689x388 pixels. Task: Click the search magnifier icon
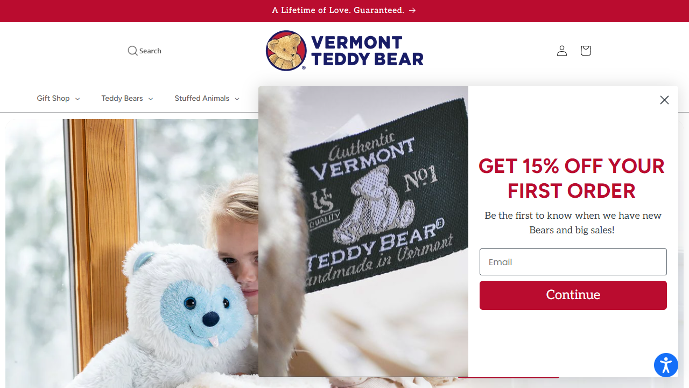[132, 51]
